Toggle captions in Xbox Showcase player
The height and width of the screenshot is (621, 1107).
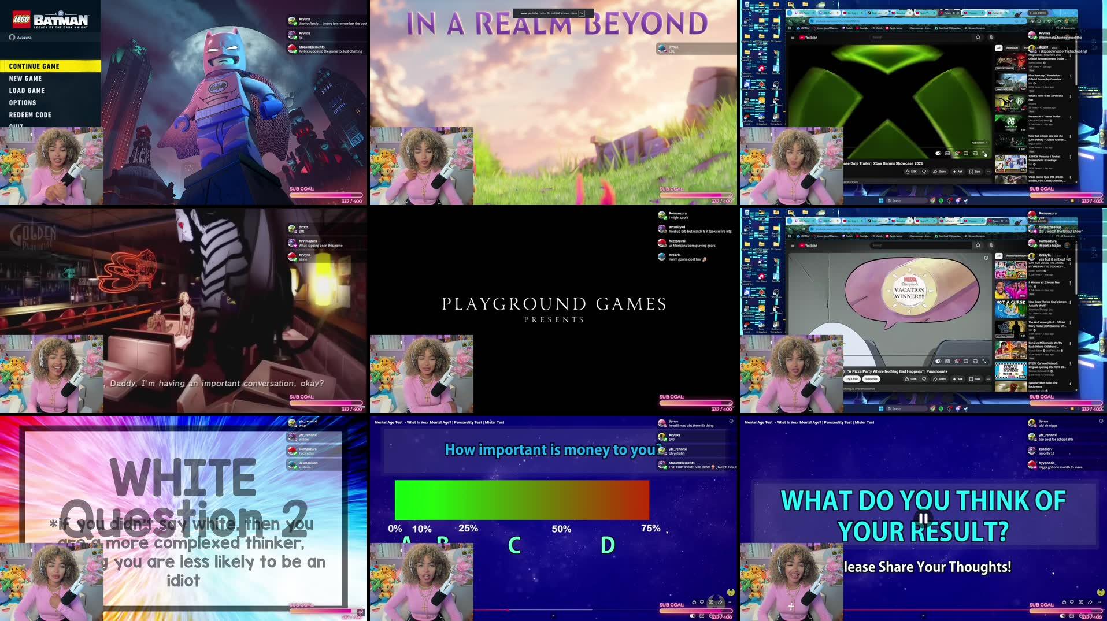pyautogui.click(x=947, y=153)
